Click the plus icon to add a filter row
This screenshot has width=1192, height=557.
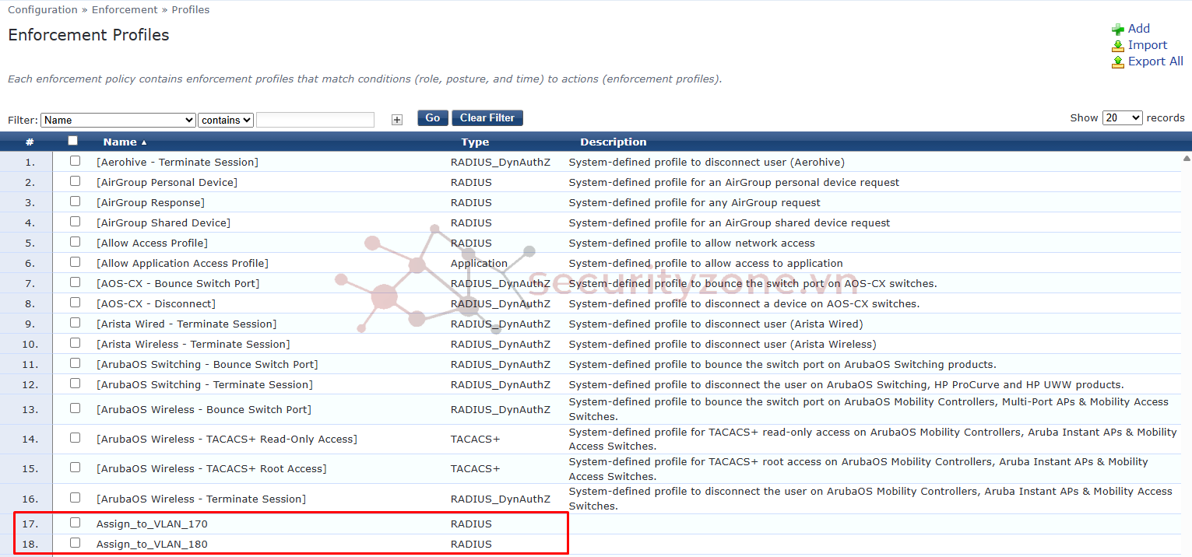pyautogui.click(x=397, y=119)
